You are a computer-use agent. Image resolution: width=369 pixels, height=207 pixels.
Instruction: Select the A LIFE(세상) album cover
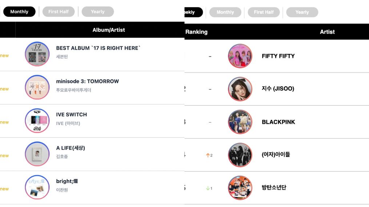tap(37, 154)
